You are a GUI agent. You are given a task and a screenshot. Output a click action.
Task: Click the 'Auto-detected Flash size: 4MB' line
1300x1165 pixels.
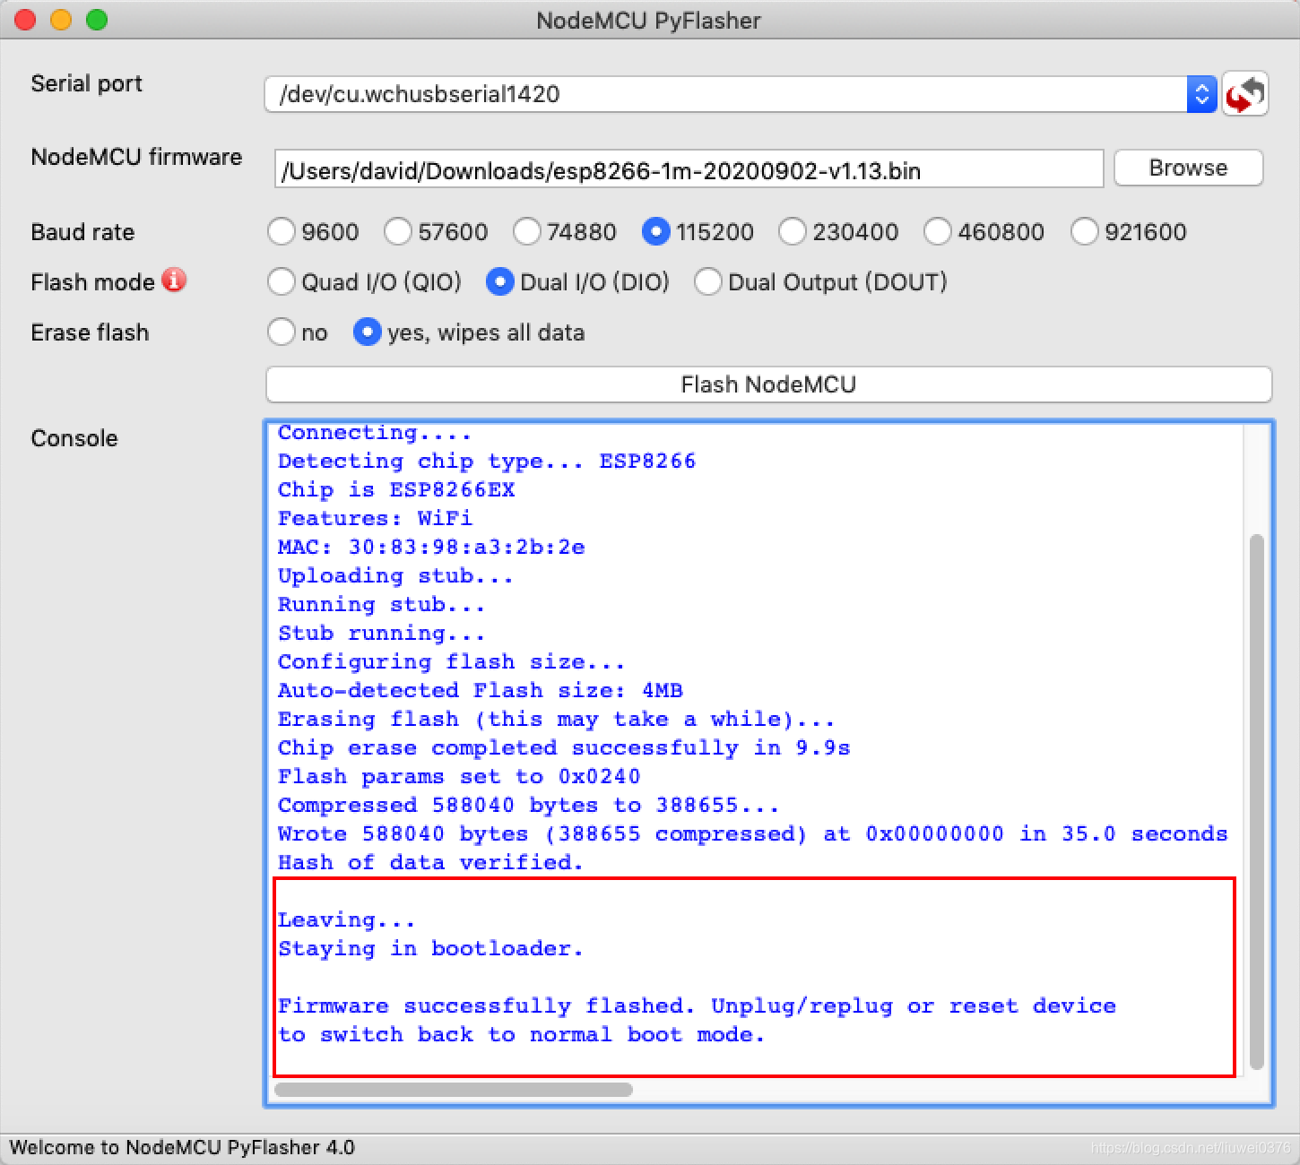481,691
